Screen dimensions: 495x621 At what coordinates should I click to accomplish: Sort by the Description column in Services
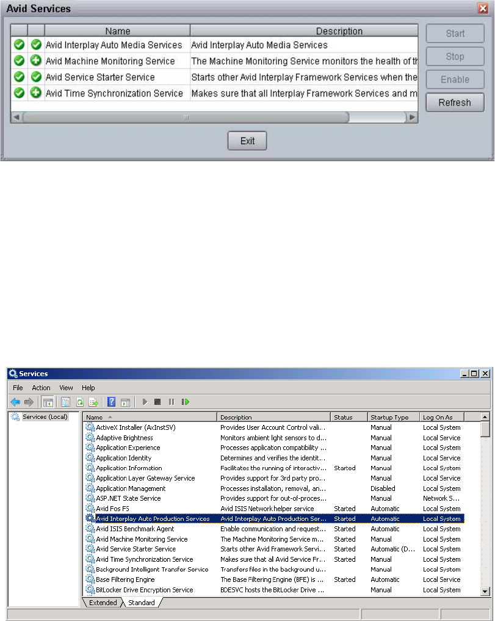pyautogui.click(x=273, y=417)
